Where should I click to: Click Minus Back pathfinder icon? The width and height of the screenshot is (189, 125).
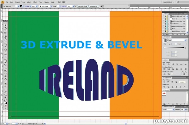click(184, 87)
